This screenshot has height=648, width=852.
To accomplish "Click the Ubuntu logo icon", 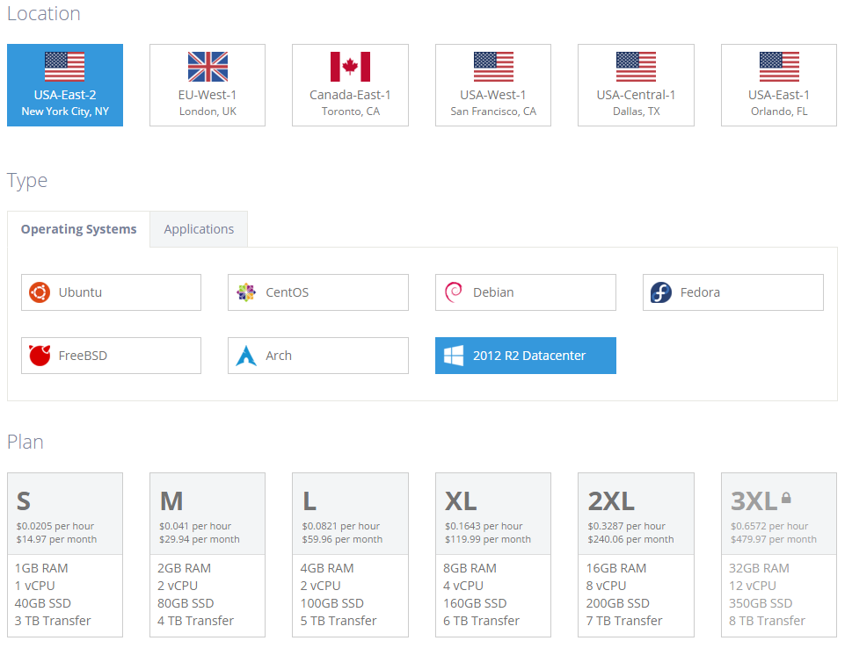I will [x=40, y=292].
